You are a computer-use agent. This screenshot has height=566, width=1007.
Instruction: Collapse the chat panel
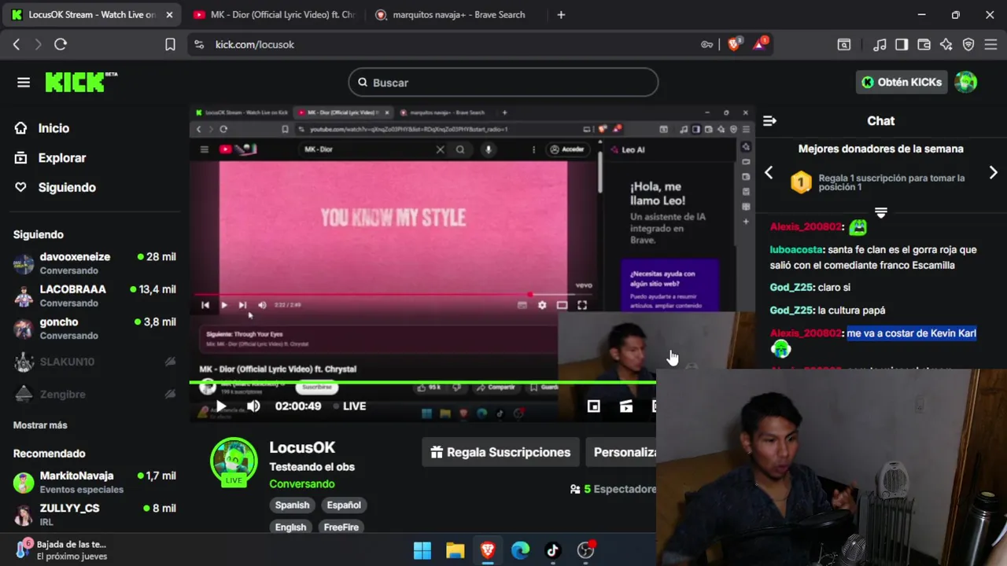click(769, 121)
